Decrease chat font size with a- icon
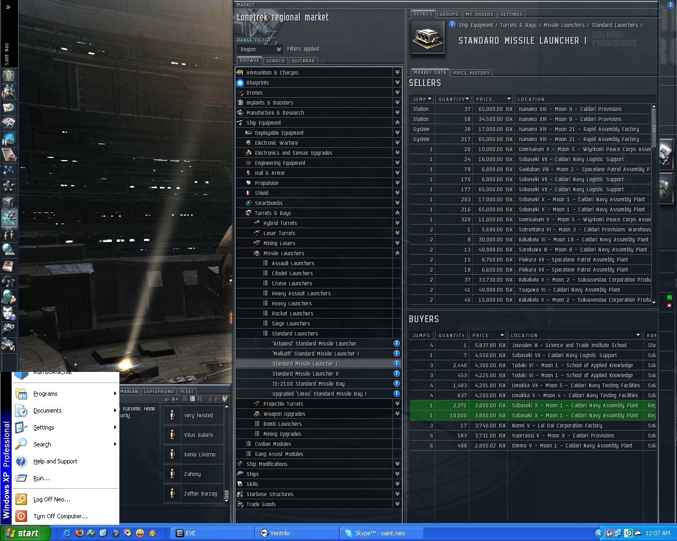Image resolution: width=677 pixels, height=541 pixels. 167,399
